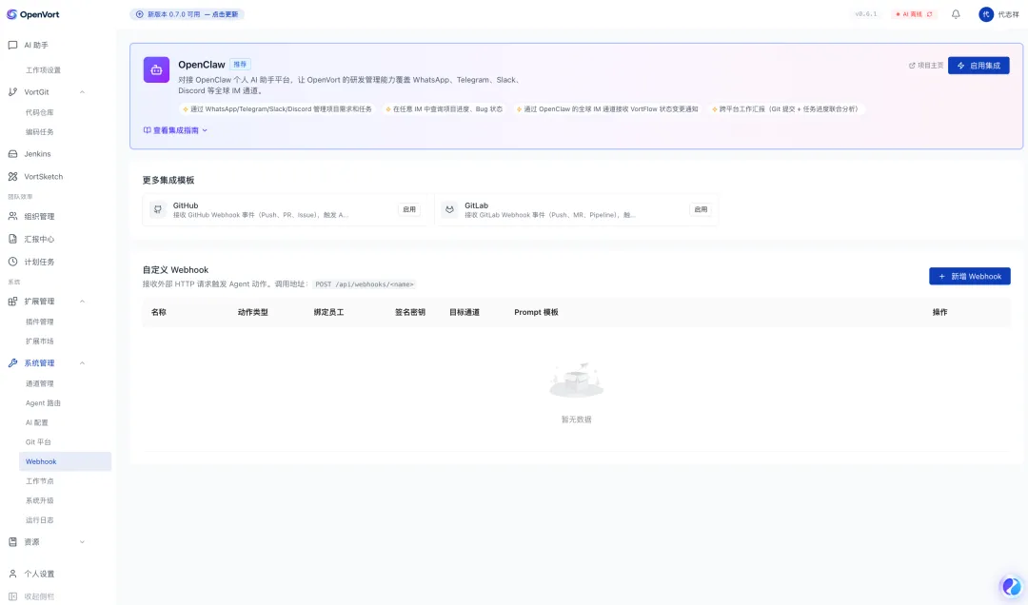1028x605 pixels.
Task: Click the v0.6.1 version label
Action: click(865, 14)
